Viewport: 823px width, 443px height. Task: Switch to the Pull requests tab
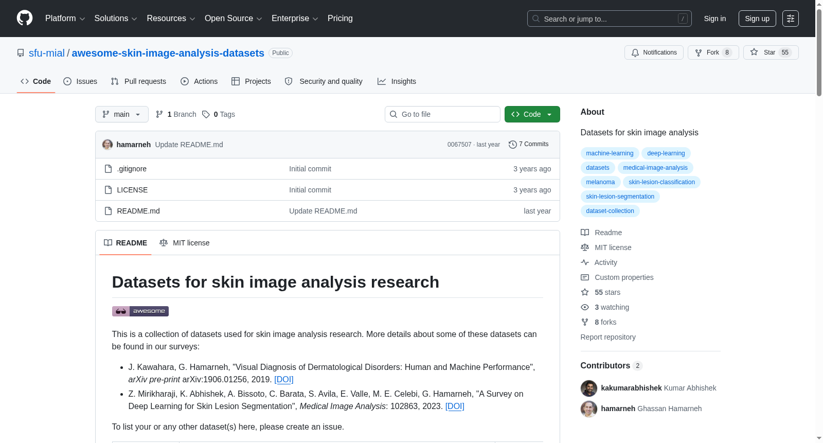click(x=138, y=81)
